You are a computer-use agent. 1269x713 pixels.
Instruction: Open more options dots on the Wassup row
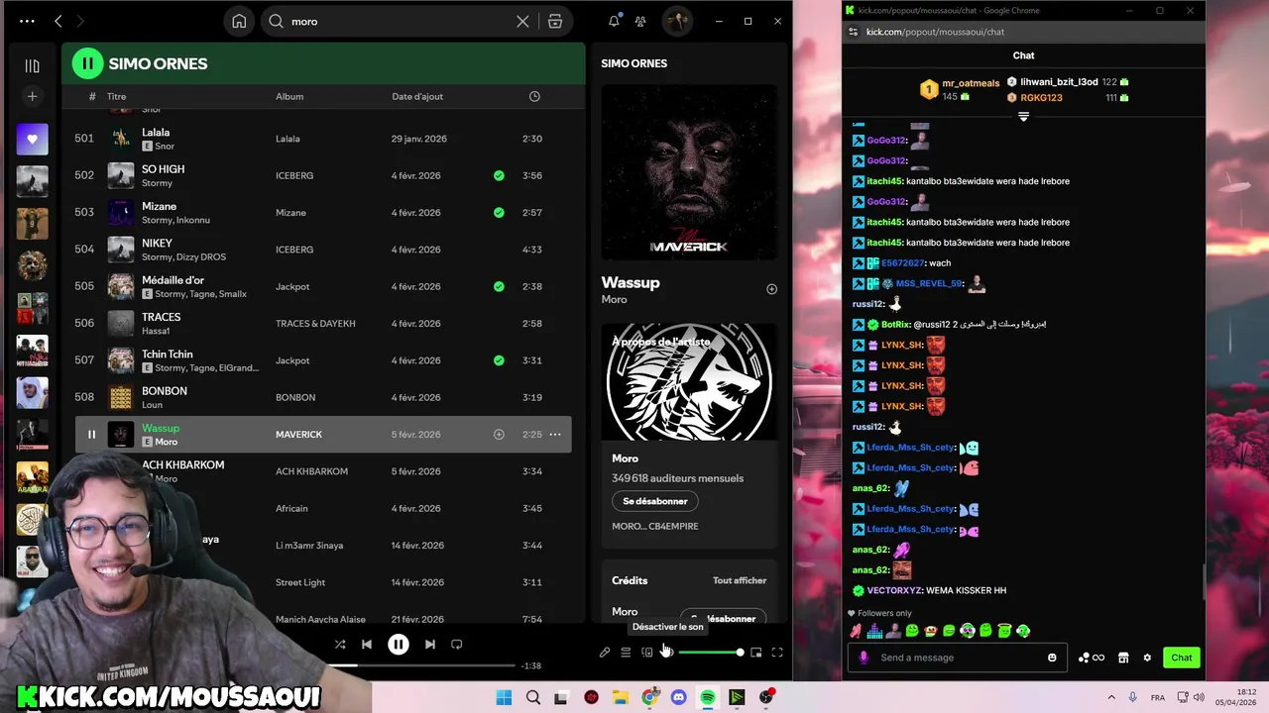tap(555, 434)
